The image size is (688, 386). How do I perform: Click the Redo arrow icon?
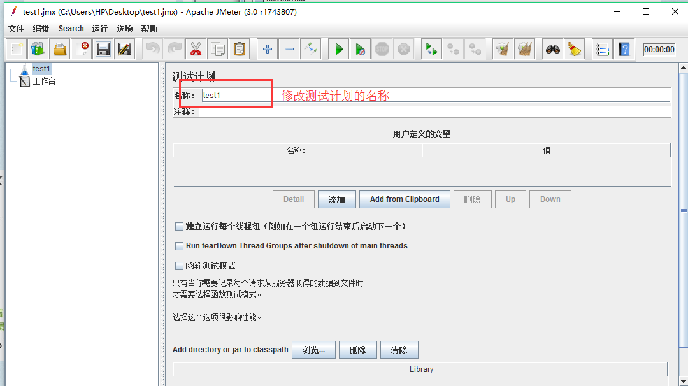tap(174, 48)
